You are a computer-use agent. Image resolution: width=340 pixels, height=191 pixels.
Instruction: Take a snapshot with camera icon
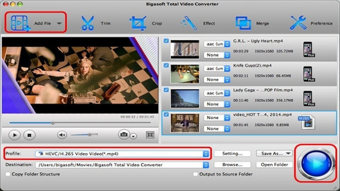[124, 135]
